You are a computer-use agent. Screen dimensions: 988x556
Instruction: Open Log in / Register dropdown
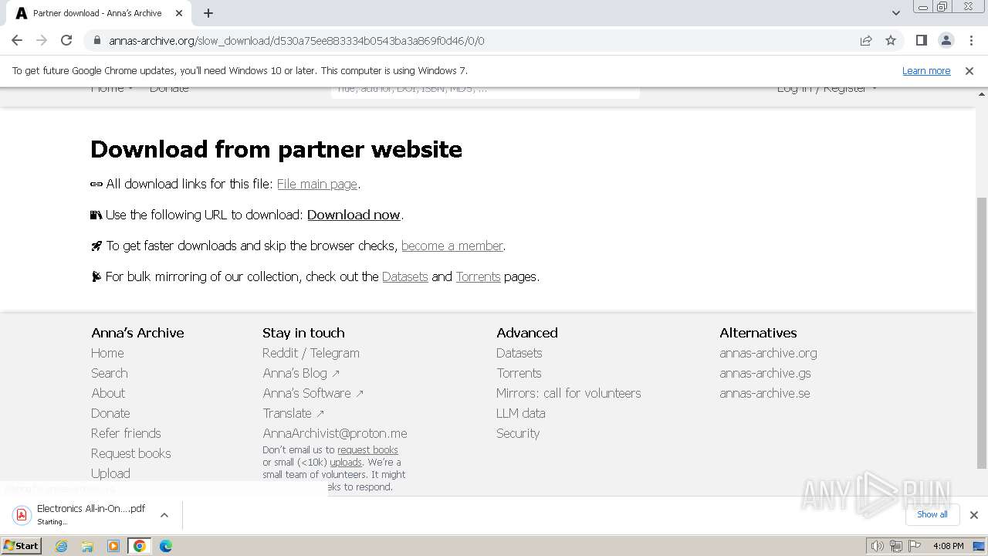click(827, 89)
